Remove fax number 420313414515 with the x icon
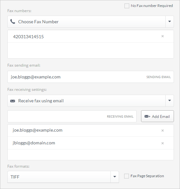The width and height of the screenshot is (180, 189). pos(162,36)
